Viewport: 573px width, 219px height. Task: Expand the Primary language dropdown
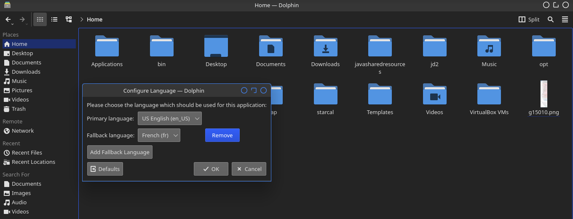tap(170, 119)
